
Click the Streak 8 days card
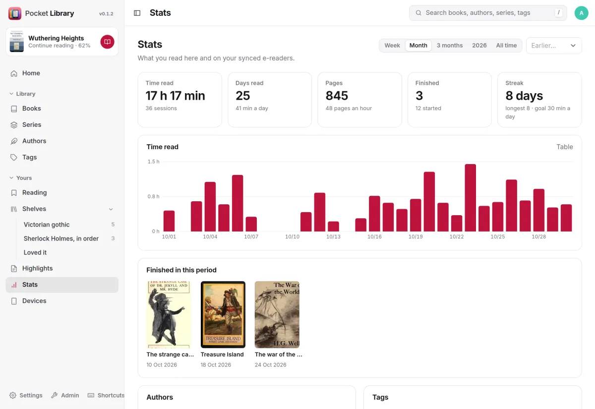(539, 100)
